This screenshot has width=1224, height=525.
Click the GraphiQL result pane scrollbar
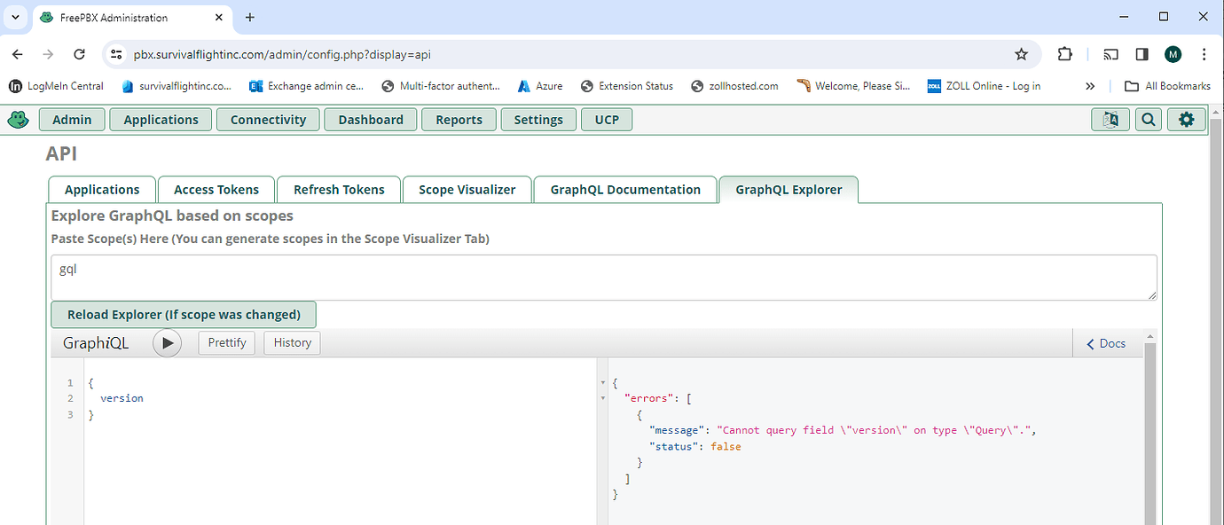tap(1150, 434)
